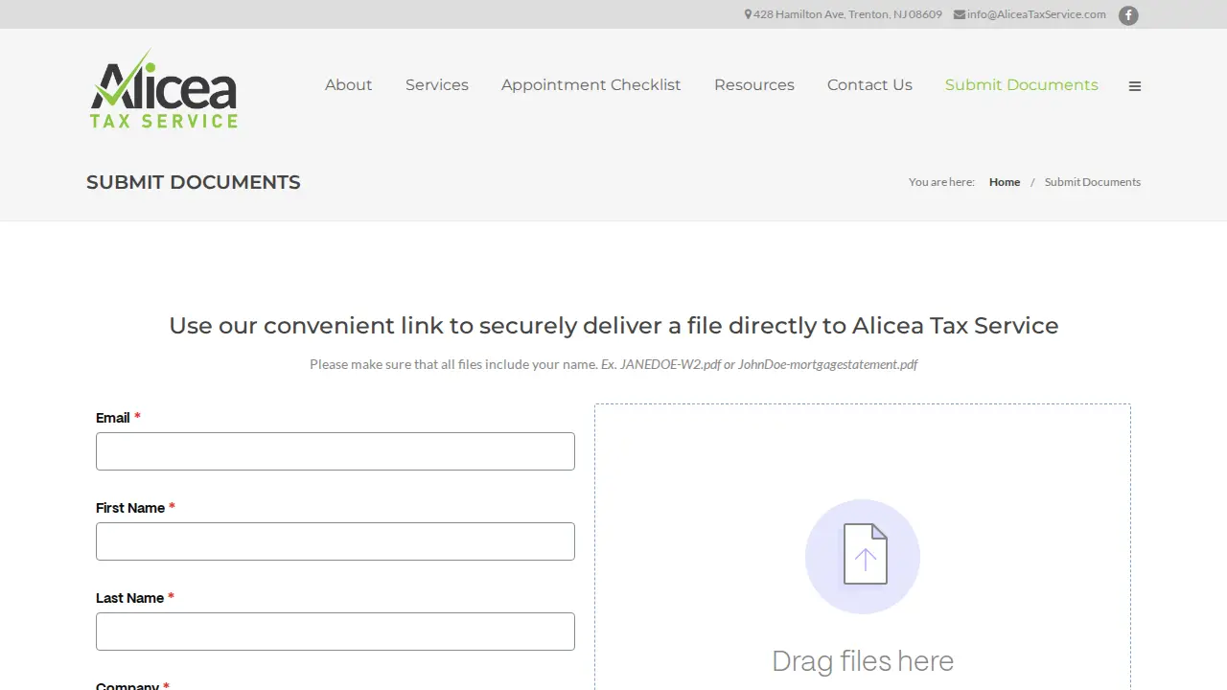Focus the Email input field
This screenshot has height=690, width=1227.
[336, 451]
